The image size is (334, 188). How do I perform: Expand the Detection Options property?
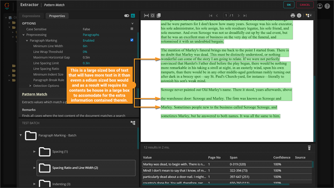tap(30, 86)
